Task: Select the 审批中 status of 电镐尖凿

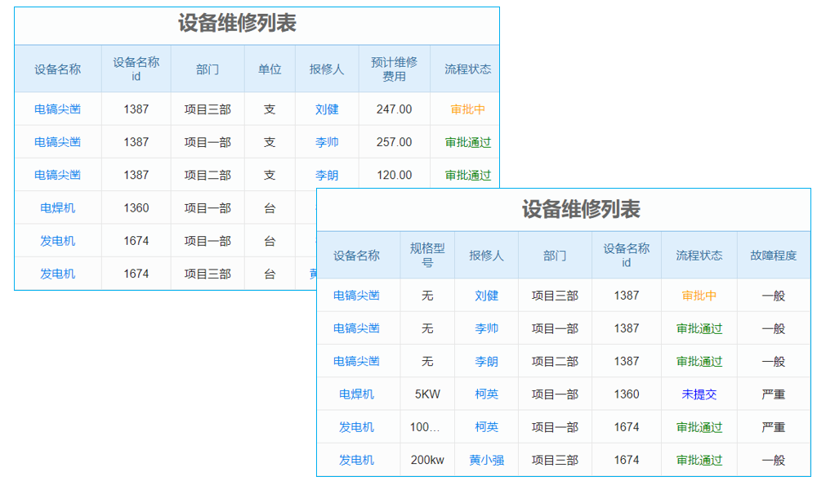Action: point(699,296)
